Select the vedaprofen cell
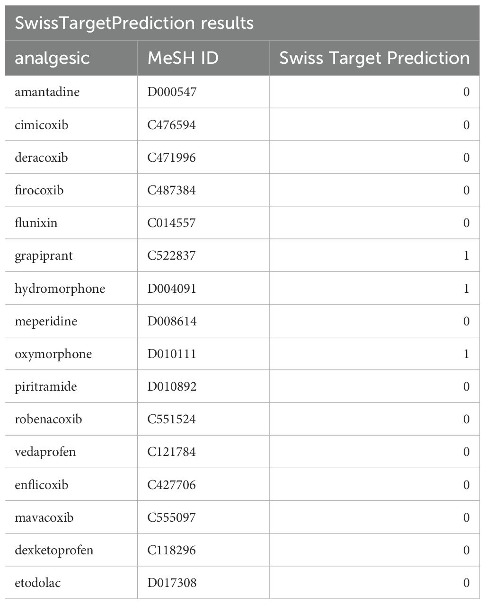485x604 pixels. [45, 452]
